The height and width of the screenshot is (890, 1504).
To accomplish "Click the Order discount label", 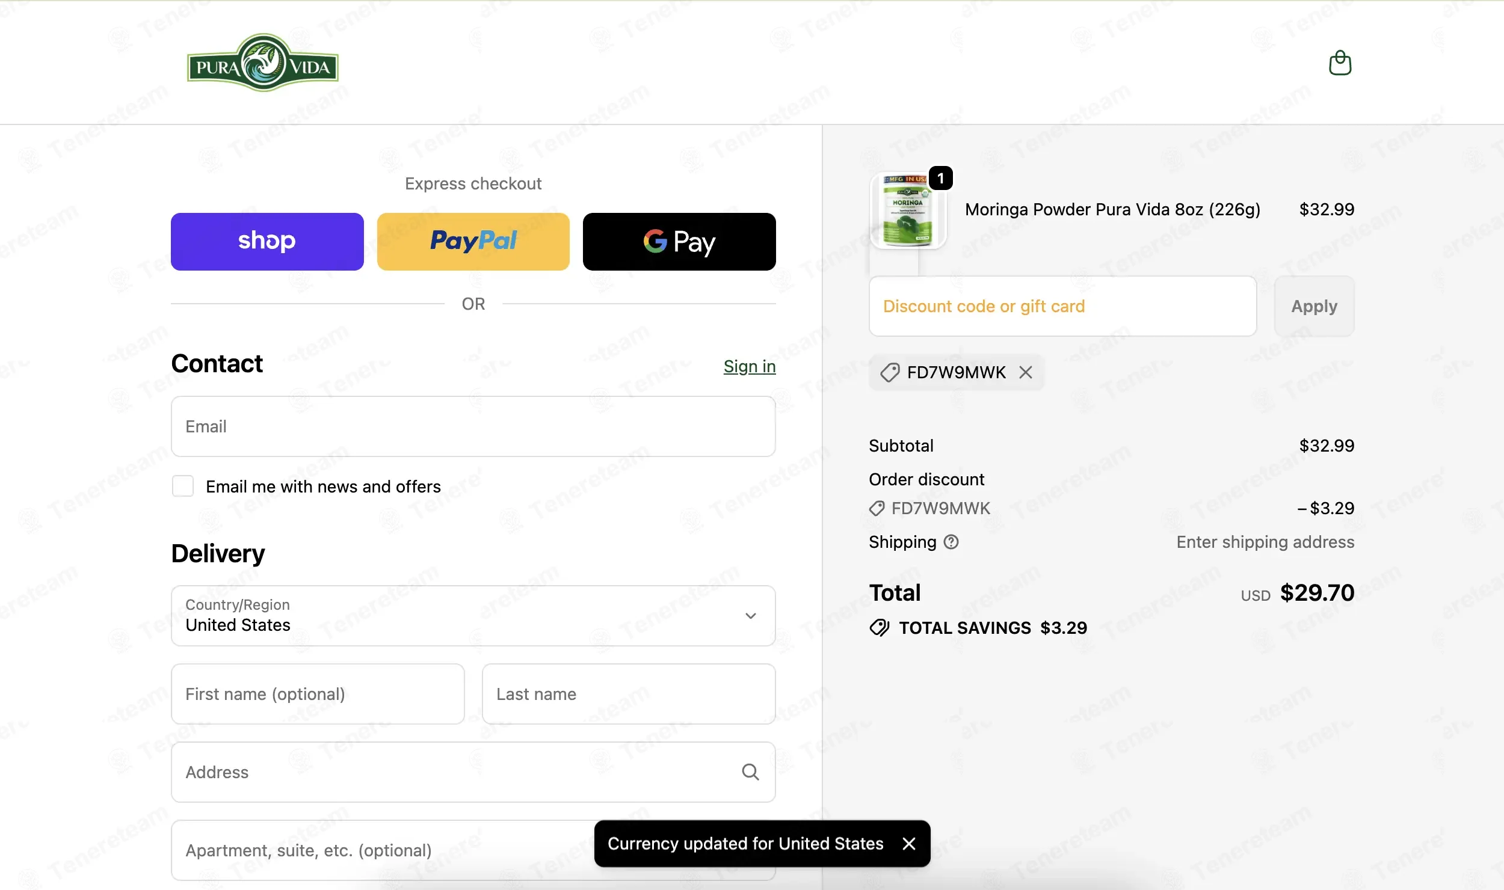I will click(x=926, y=479).
